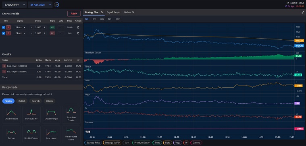Image resolution: width=306 pixels, height=146 pixels.
Task: Switch to the Payoff Graph tab
Action: (113, 12)
